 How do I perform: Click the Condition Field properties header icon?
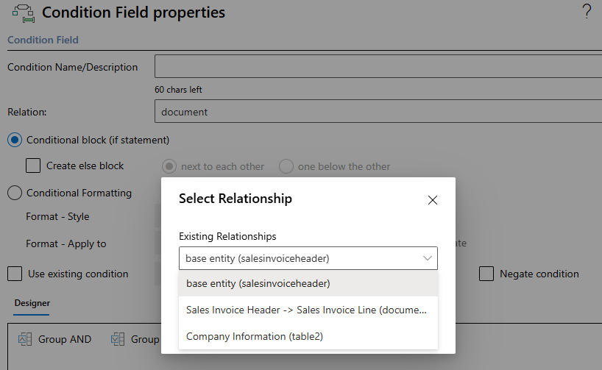[x=24, y=13]
